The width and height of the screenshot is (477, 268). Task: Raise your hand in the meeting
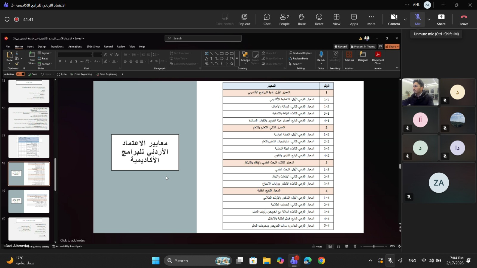(x=302, y=20)
